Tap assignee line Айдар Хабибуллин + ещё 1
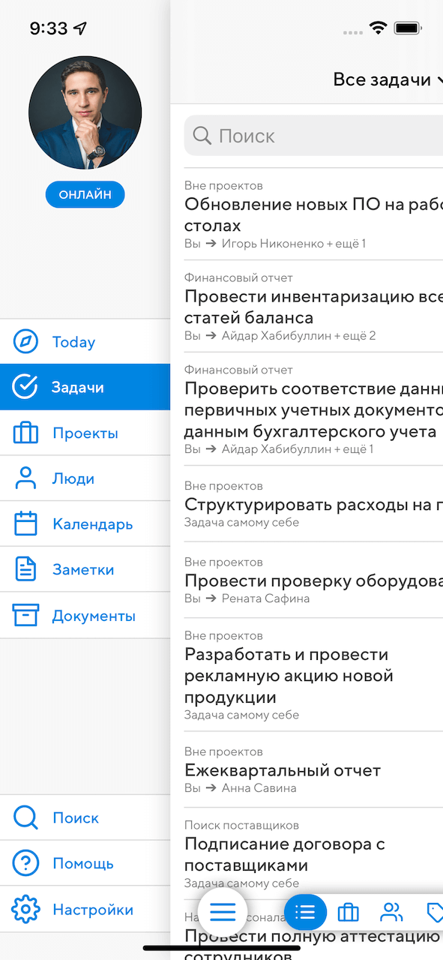443x960 pixels. [x=279, y=449]
